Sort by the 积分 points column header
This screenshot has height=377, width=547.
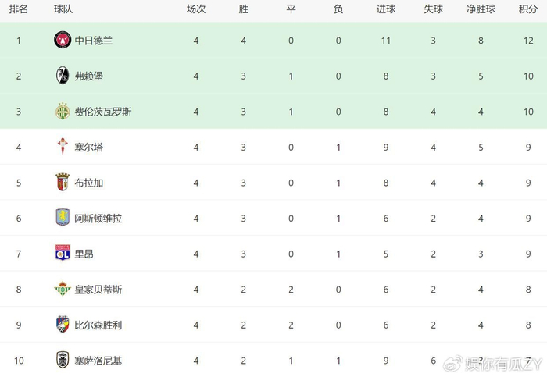click(x=527, y=9)
